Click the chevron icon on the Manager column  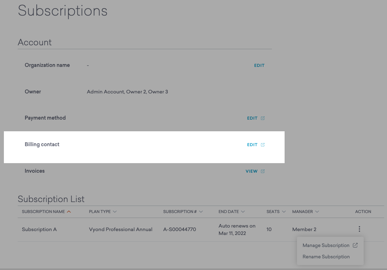coord(317,211)
